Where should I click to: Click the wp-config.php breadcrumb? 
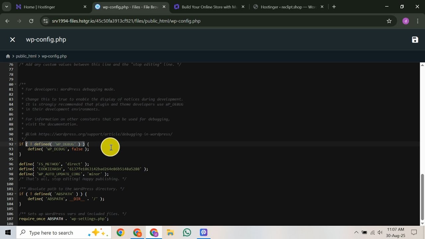(x=54, y=56)
